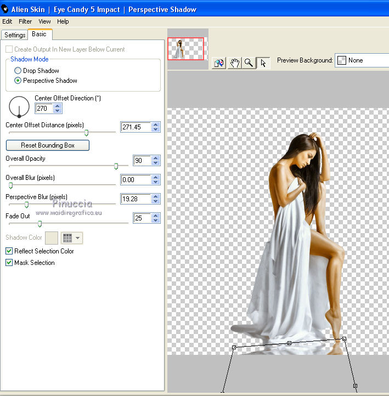Click the Fade Out slider handle

40,224
